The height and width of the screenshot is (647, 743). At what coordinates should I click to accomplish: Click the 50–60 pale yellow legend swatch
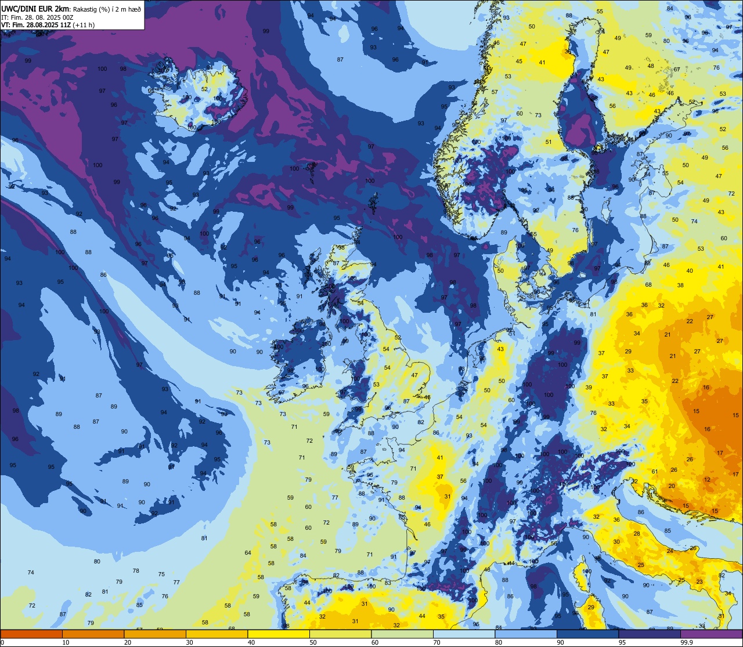(x=340, y=634)
